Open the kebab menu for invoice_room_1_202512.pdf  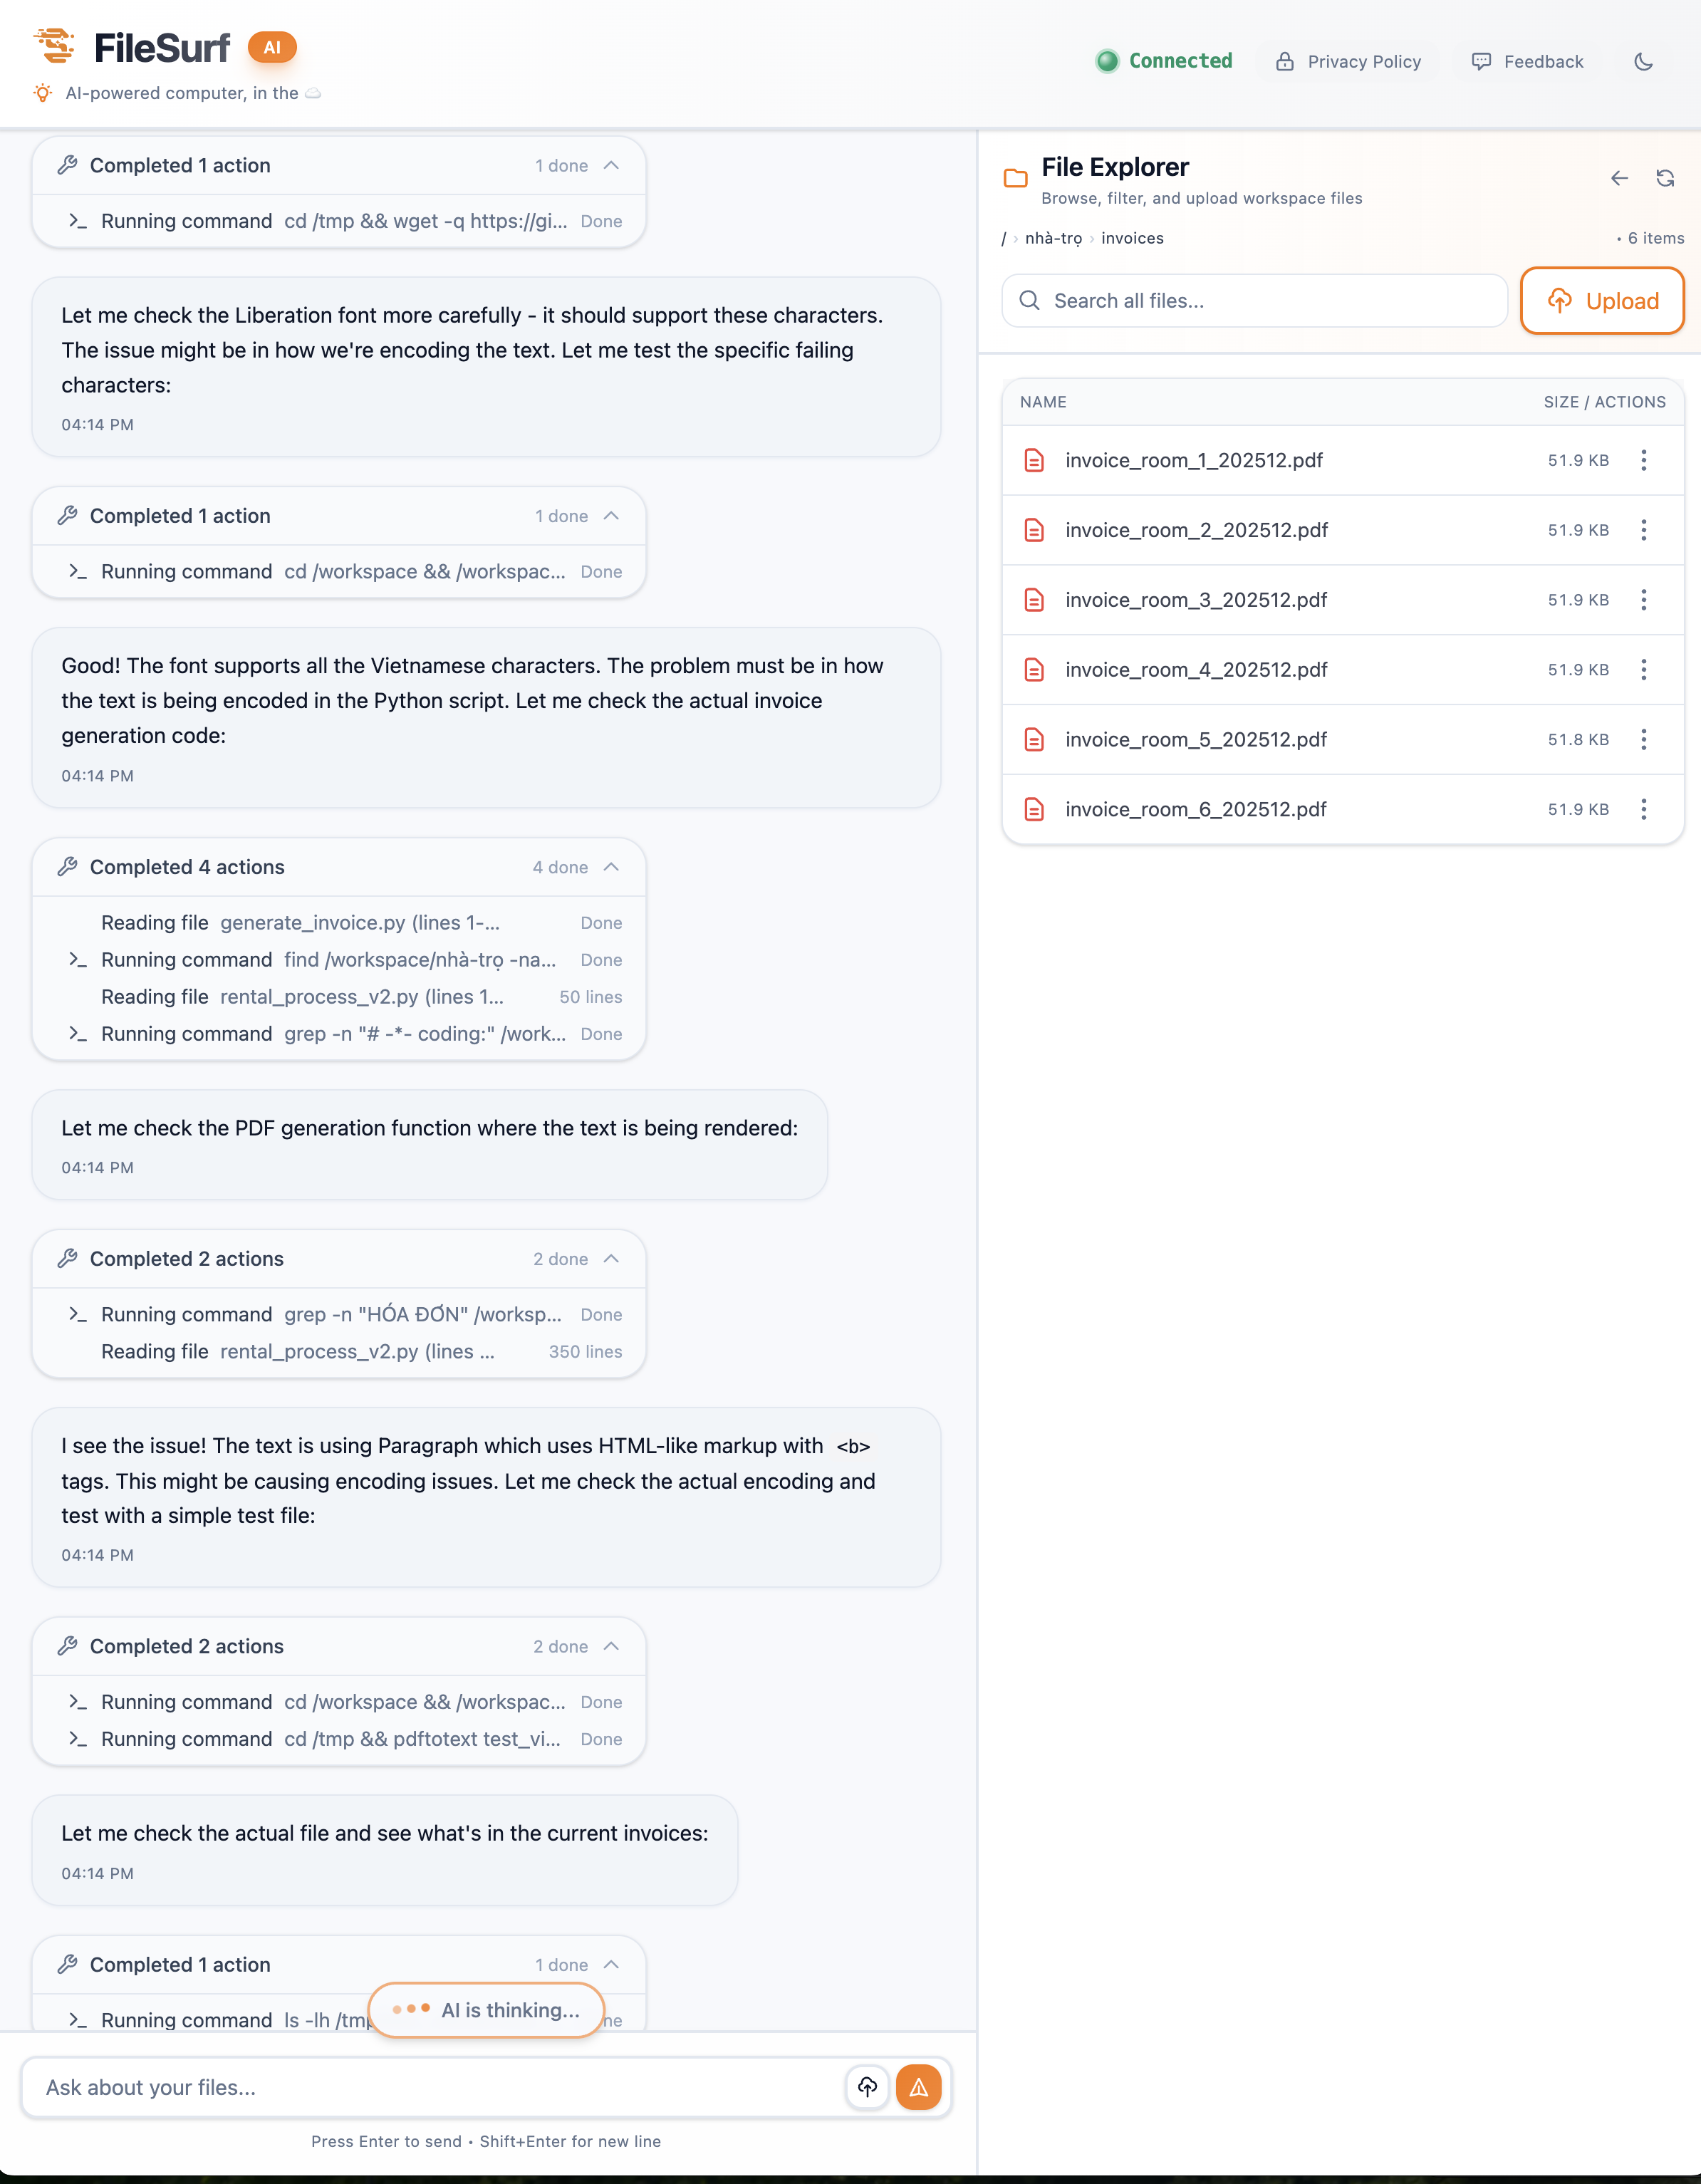pos(1644,460)
